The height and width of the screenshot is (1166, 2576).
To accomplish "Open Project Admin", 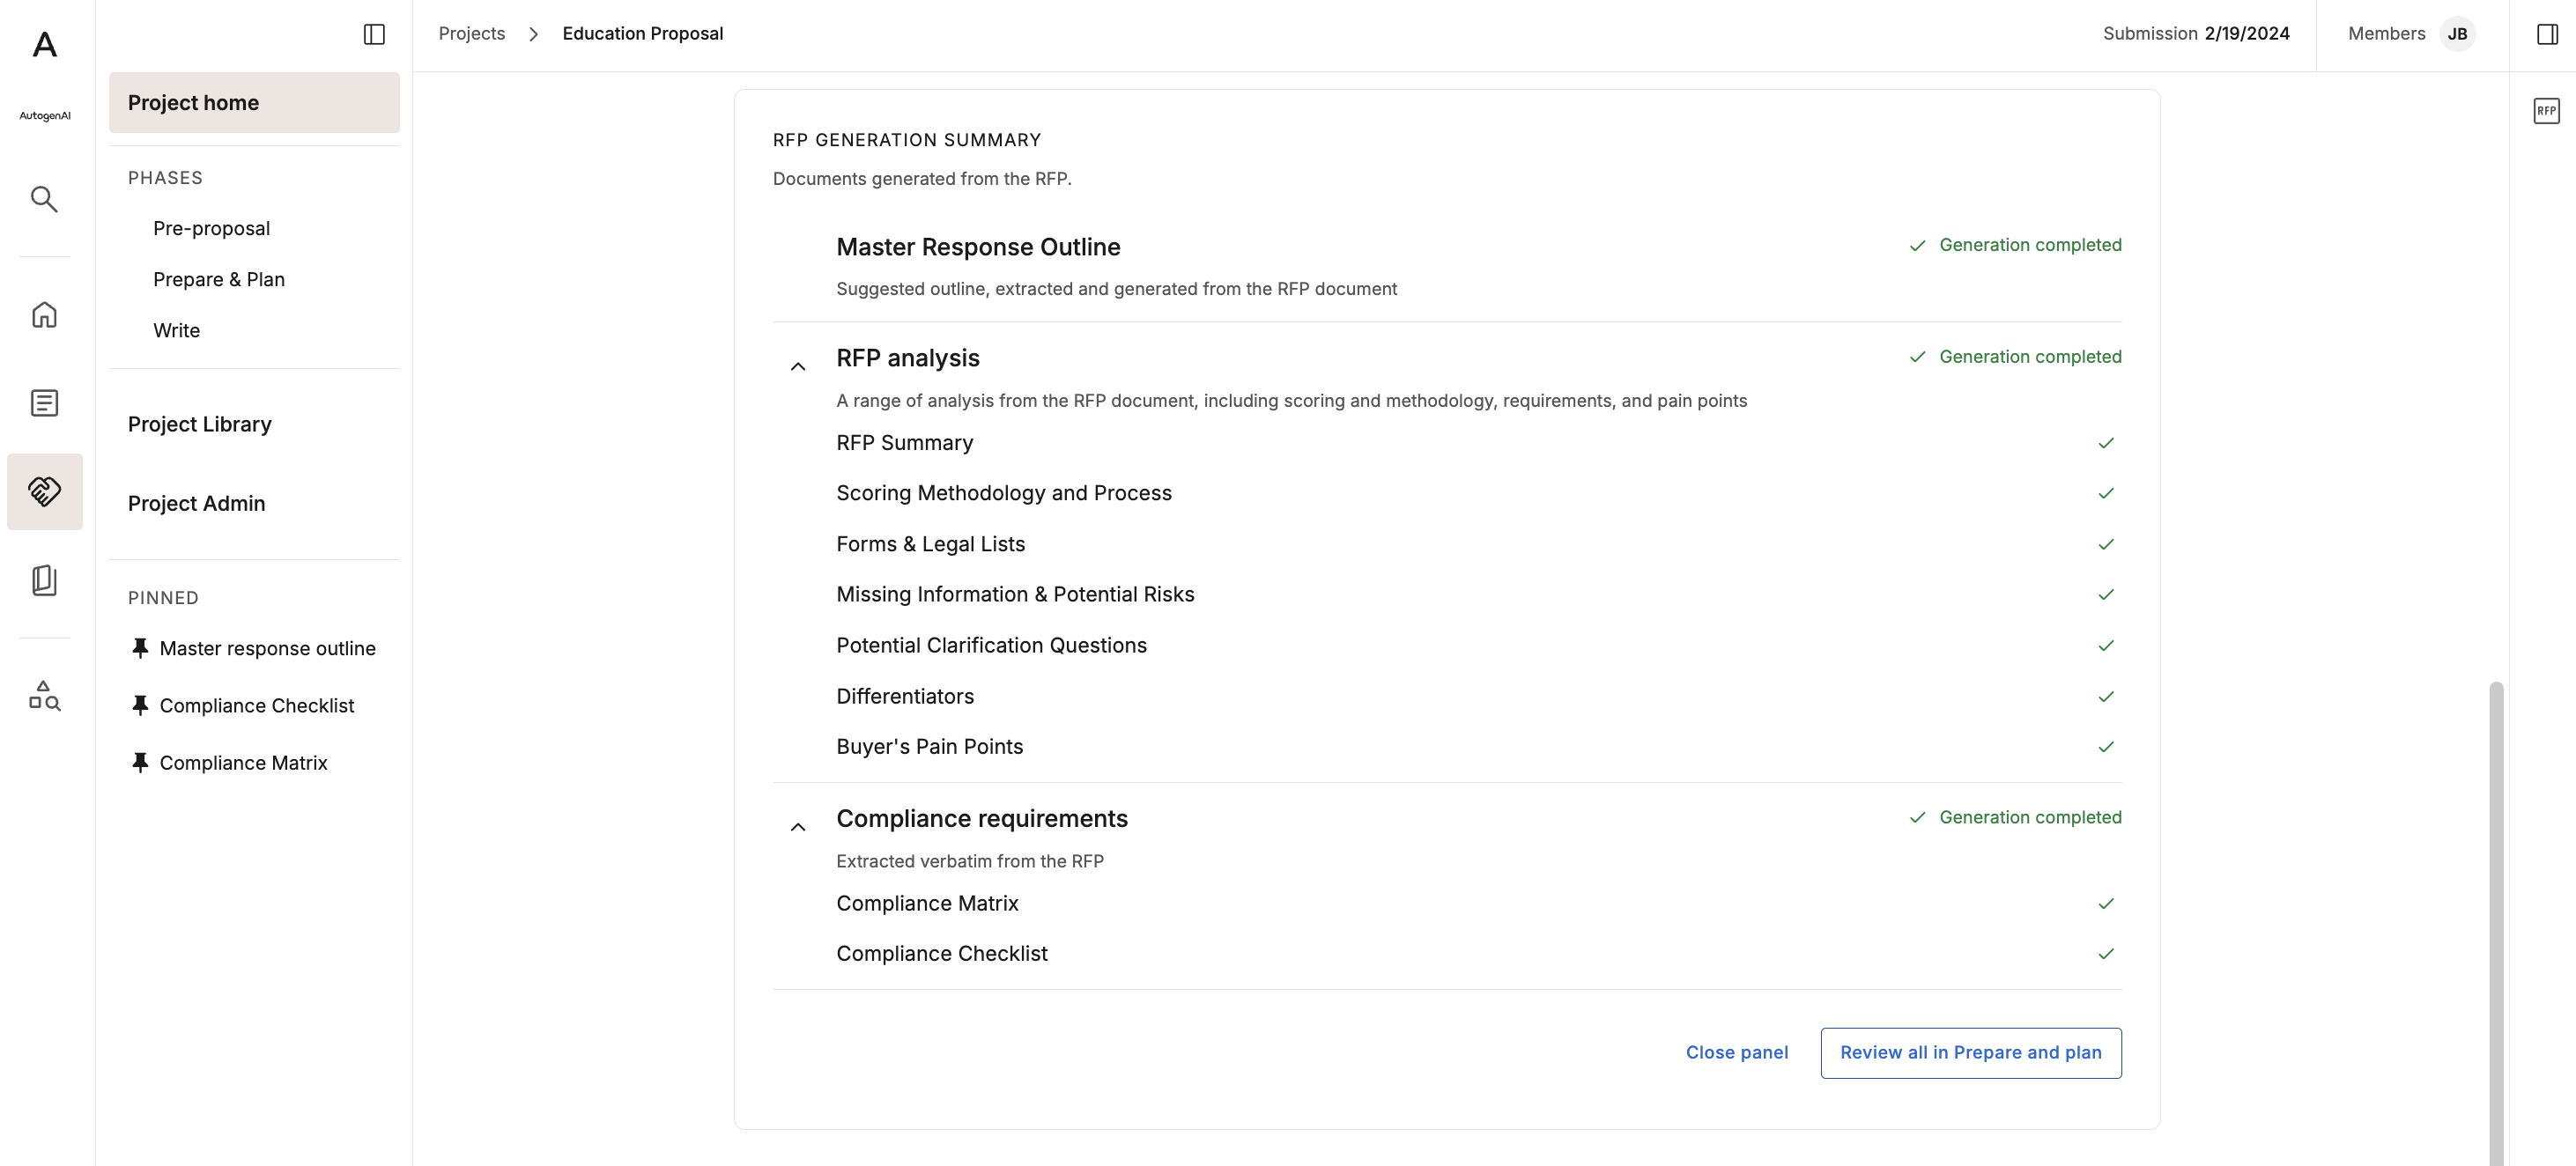I will click(x=196, y=503).
